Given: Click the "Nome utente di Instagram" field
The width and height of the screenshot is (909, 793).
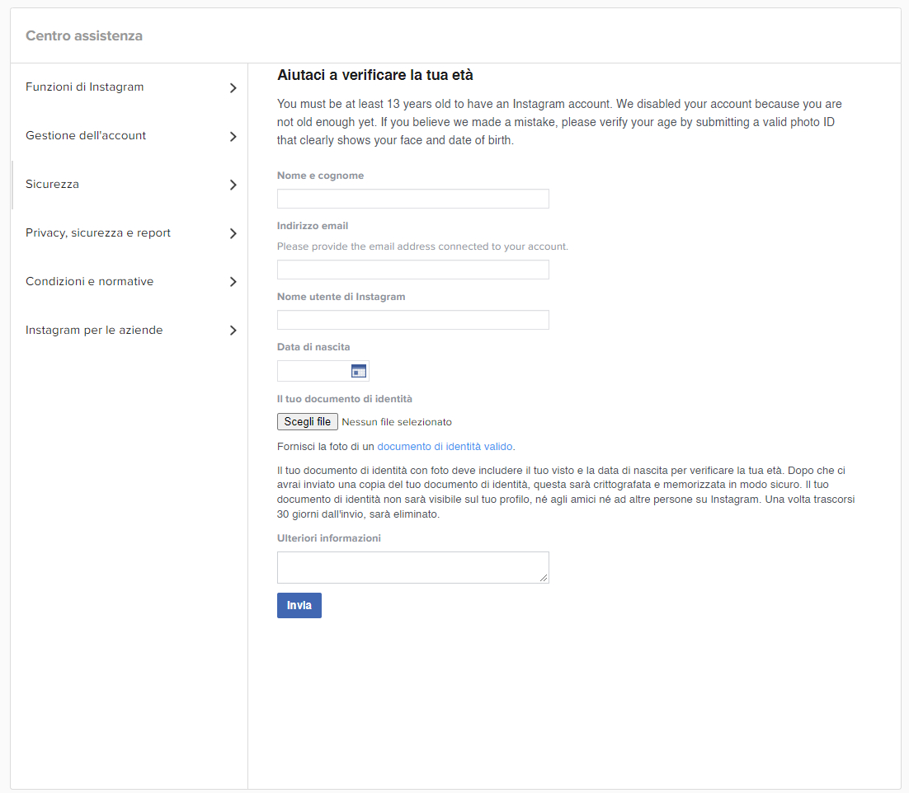Looking at the screenshot, I should (412, 319).
